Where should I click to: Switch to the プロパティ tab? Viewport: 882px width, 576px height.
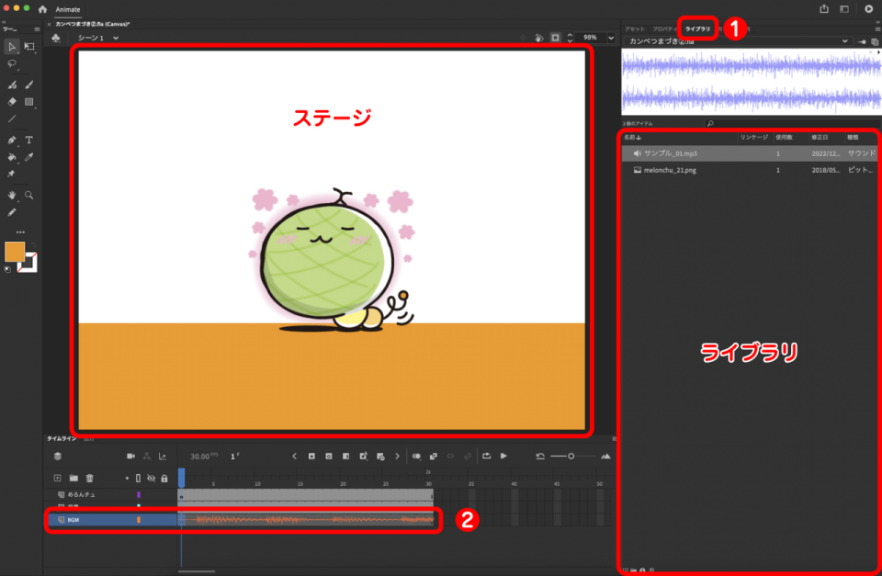[x=664, y=28]
